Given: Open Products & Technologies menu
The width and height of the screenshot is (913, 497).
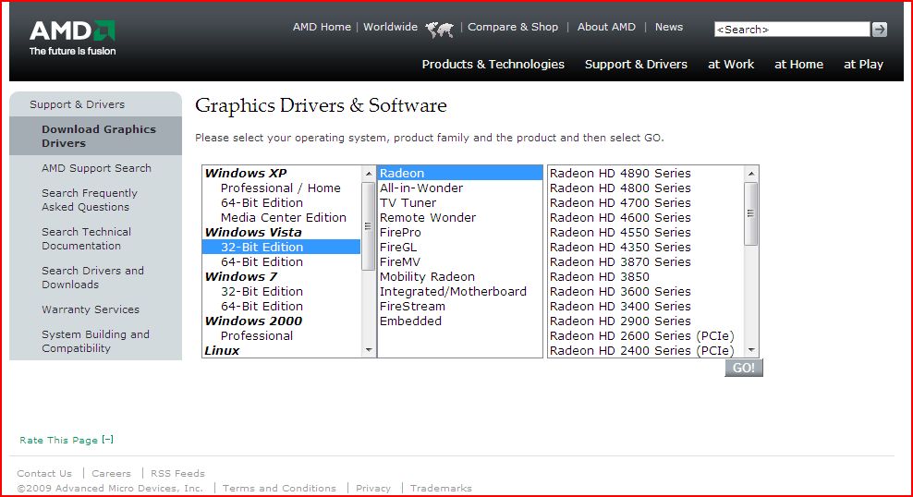Looking at the screenshot, I should coord(493,64).
